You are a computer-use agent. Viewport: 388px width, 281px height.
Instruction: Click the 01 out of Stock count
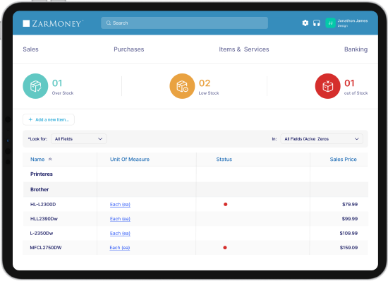[349, 83]
